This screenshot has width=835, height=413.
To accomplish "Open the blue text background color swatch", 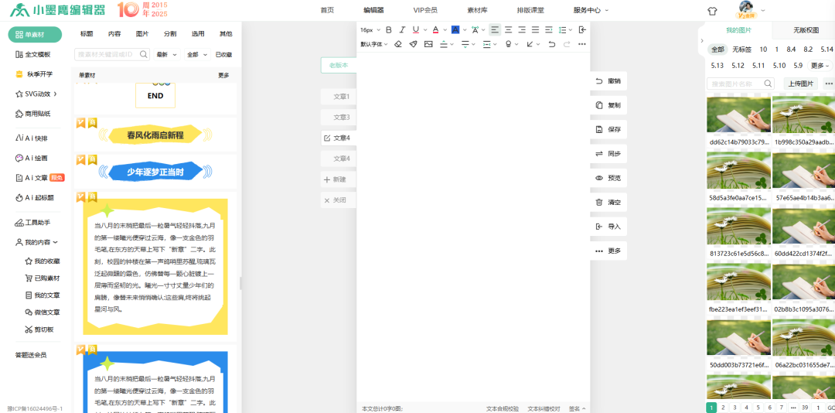I will tap(455, 30).
